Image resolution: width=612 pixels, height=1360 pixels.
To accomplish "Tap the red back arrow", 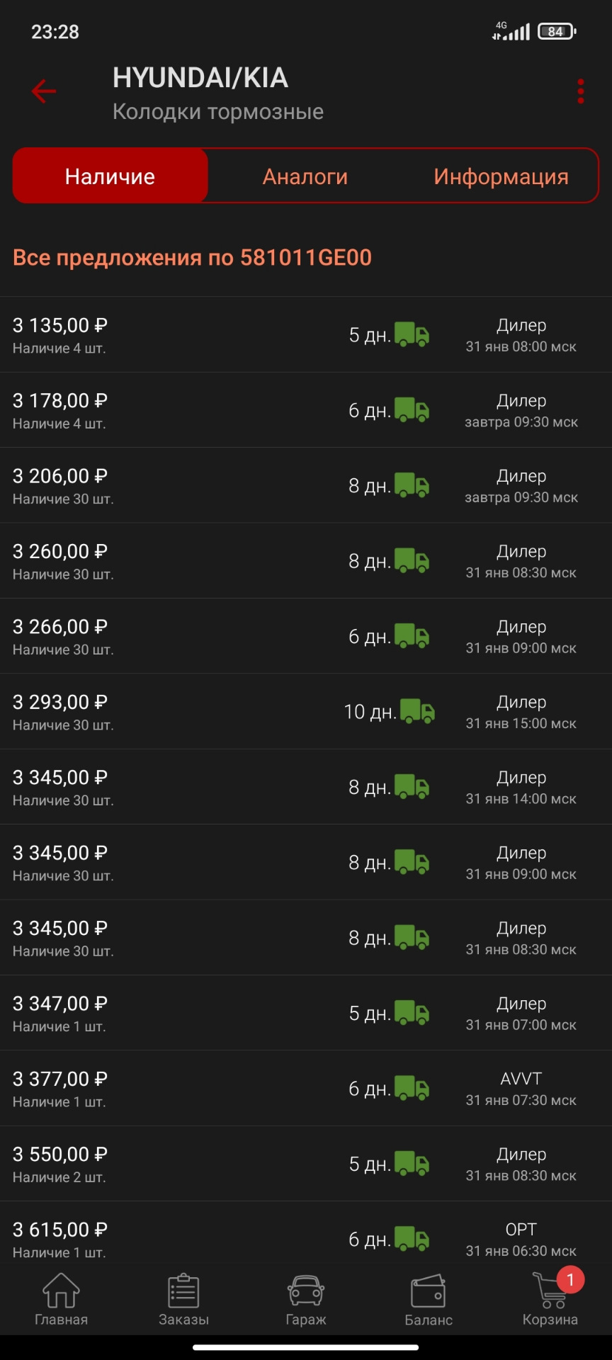I will [x=44, y=91].
